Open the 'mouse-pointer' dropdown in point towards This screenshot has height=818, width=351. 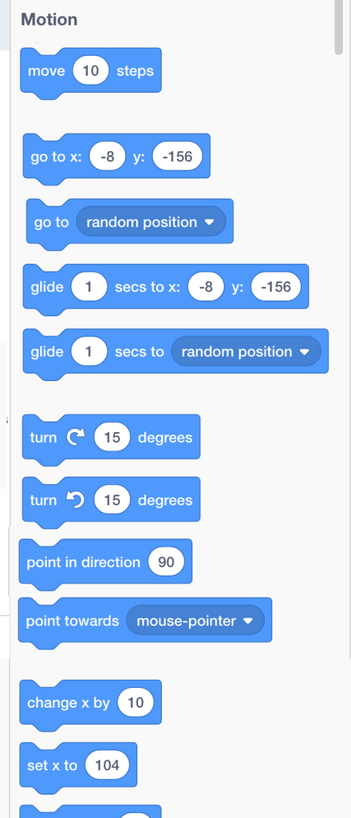point(195,621)
